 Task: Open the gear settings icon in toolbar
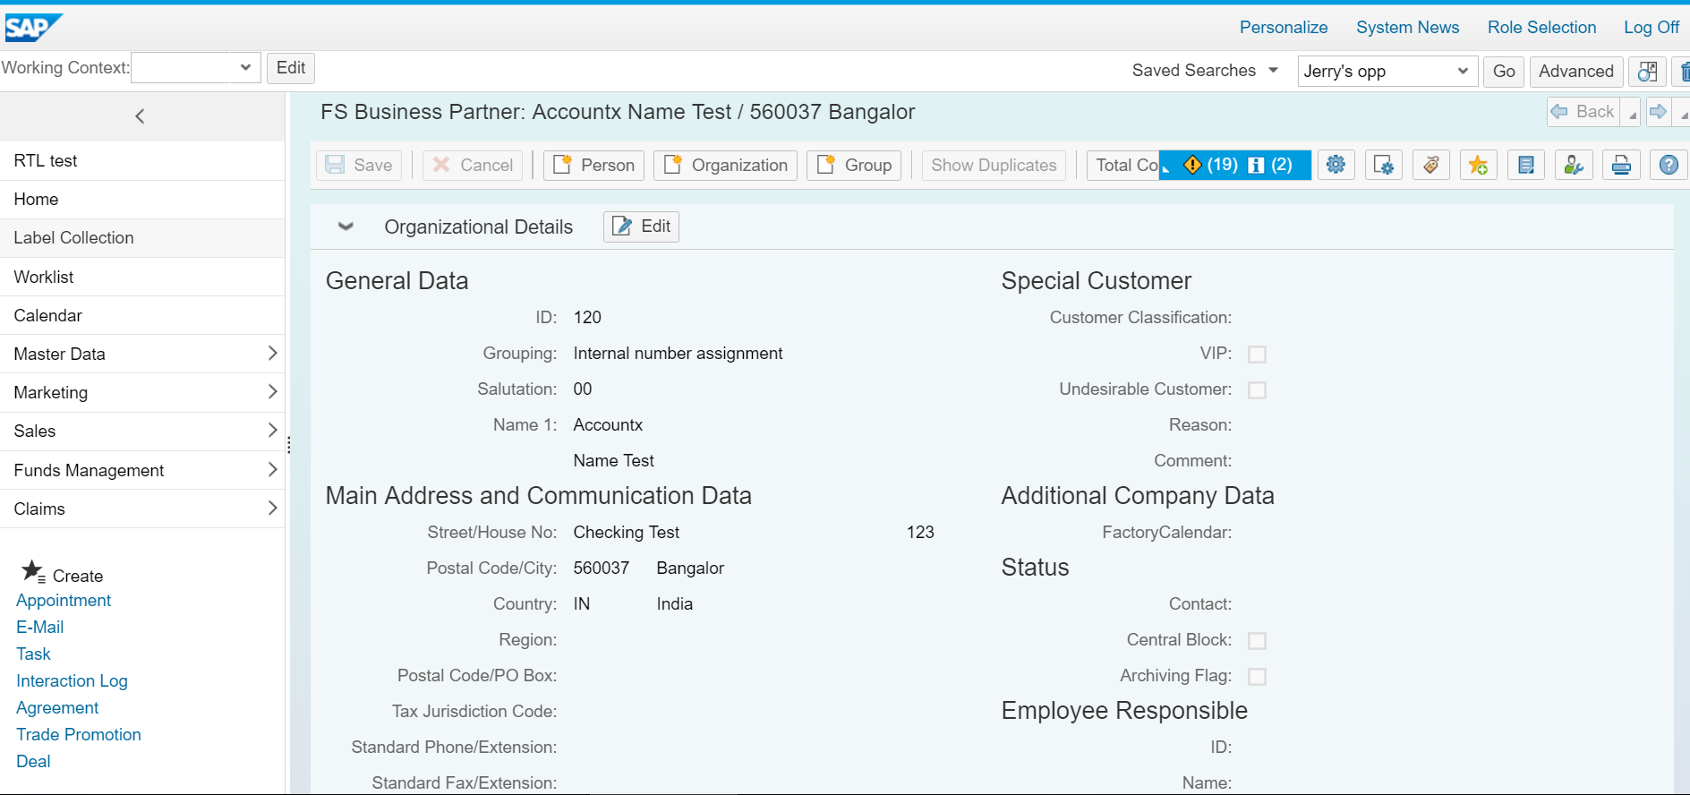[1336, 165]
